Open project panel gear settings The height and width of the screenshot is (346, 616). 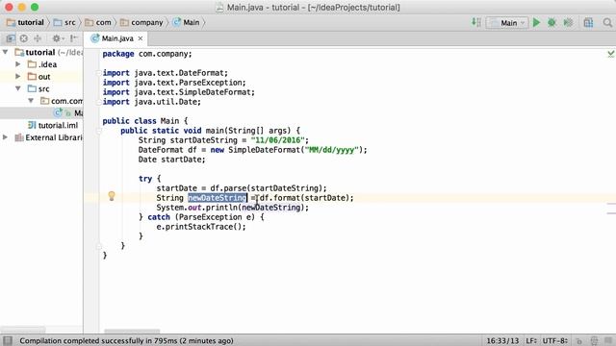[x=58, y=38]
